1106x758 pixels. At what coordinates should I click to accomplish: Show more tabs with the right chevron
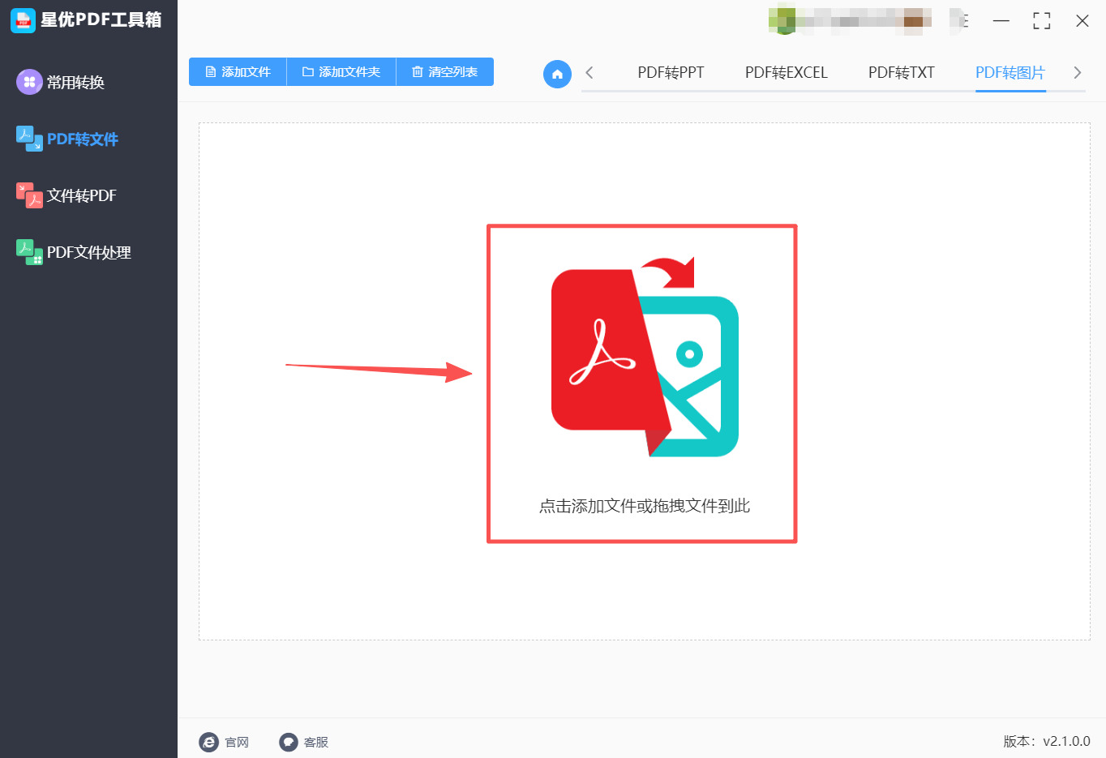click(x=1077, y=73)
